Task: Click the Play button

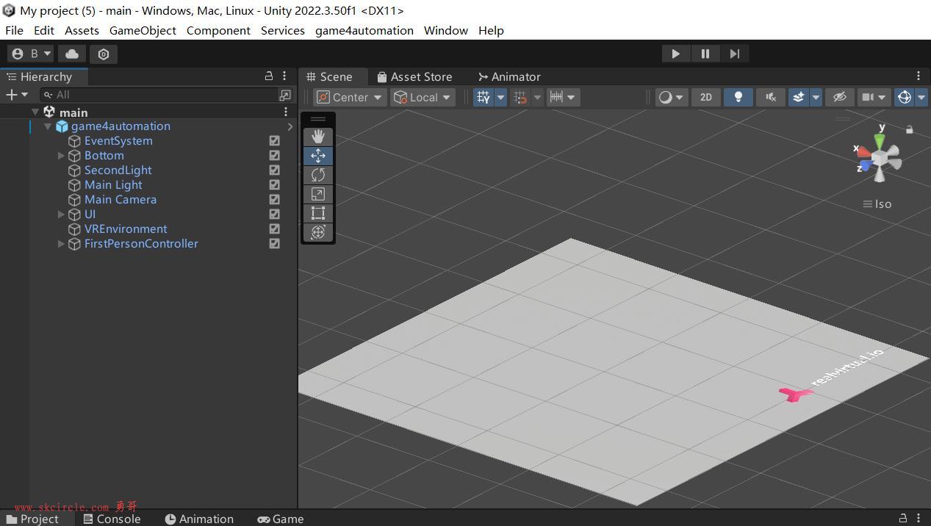Action: coord(675,54)
